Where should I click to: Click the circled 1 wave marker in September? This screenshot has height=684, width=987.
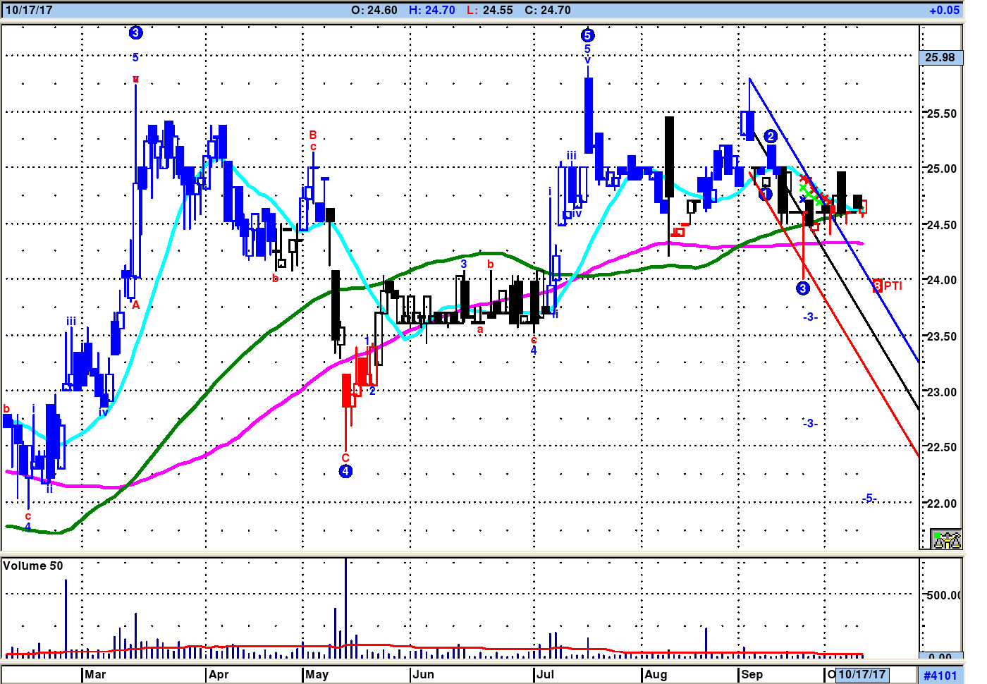(x=766, y=194)
